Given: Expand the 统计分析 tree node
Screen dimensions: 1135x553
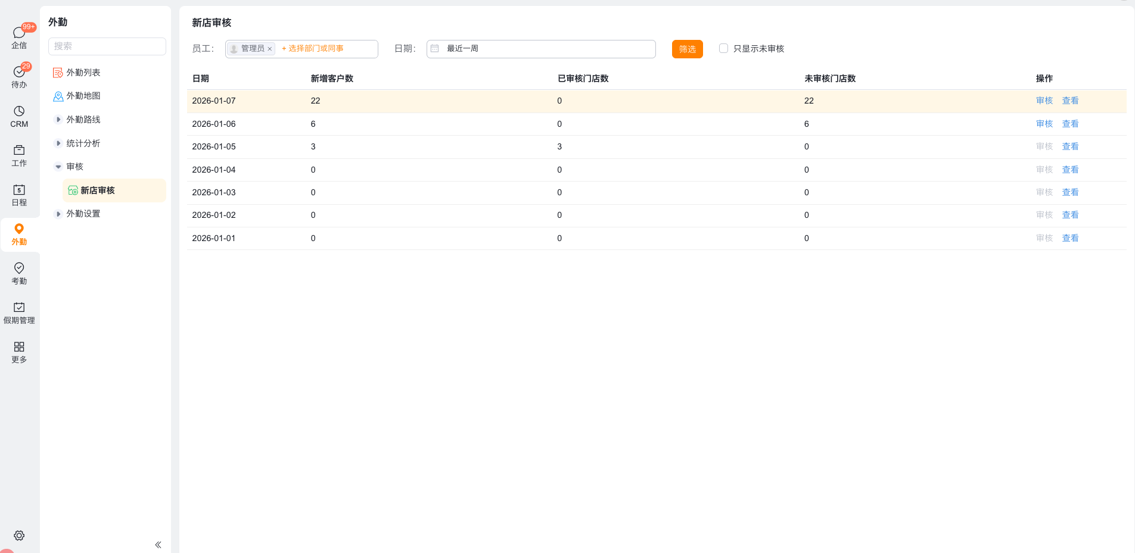Looking at the screenshot, I should coord(58,143).
